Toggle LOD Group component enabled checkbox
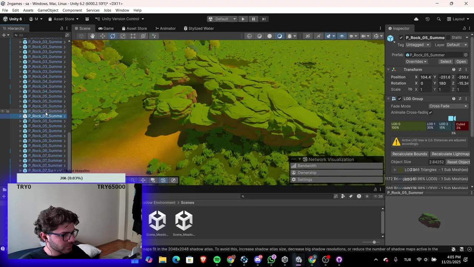This screenshot has width=474, height=267. 400,99
